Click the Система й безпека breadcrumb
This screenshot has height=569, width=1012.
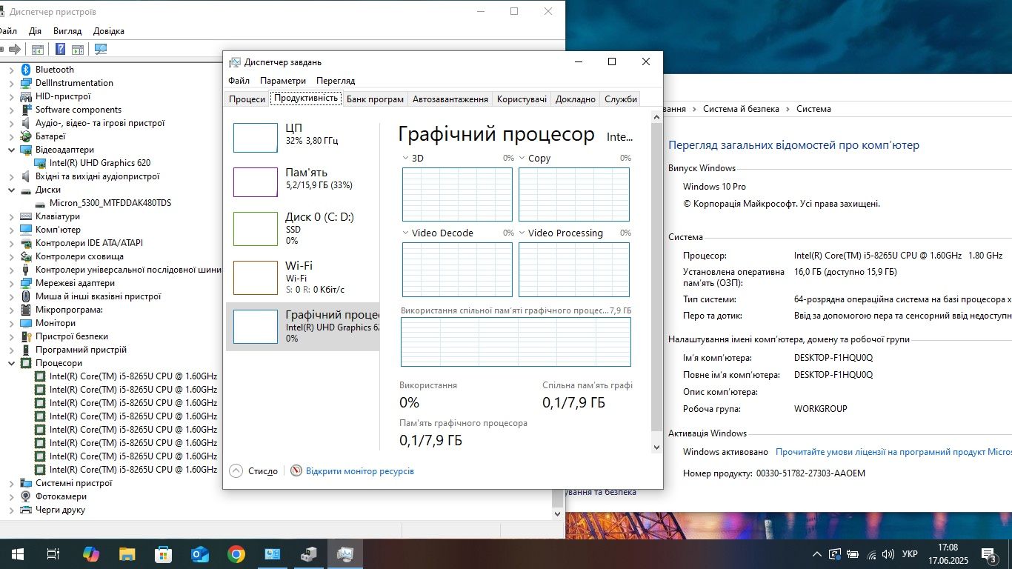coord(741,109)
